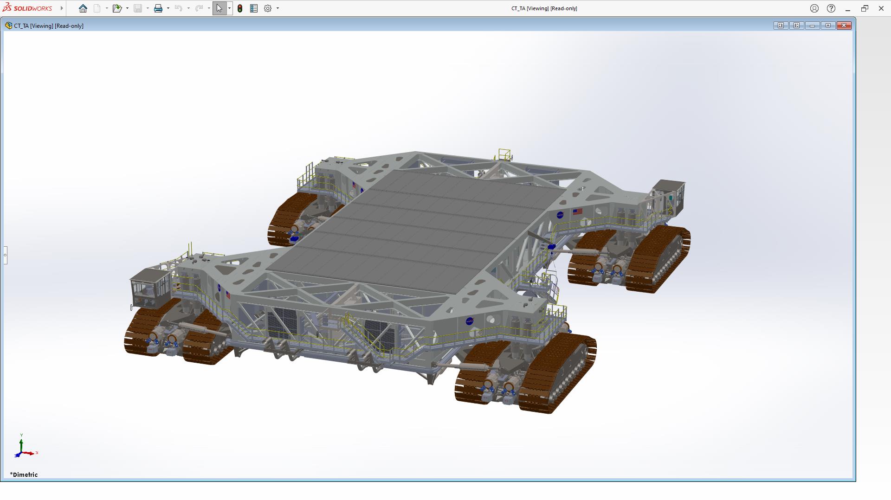This screenshot has height=500, width=891.
Task: Click the Home icon in toolbar
Action: click(x=83, y=8)
